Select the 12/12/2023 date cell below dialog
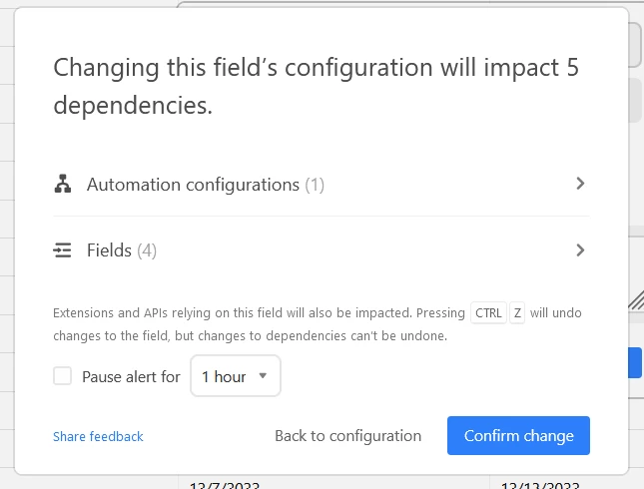The image size is (644, 489). [540, 485]
